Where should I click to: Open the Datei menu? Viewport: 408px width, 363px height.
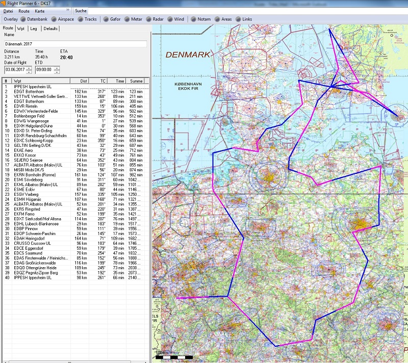click(8, 10)
